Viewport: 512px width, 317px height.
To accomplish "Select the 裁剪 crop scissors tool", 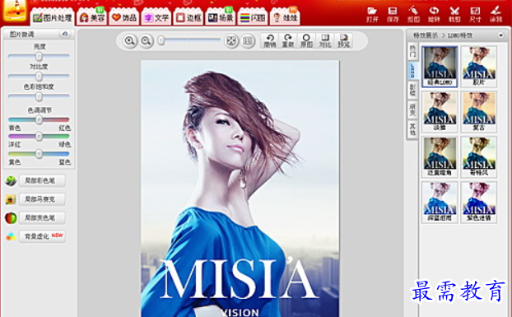I will click(x=454, y=14).
